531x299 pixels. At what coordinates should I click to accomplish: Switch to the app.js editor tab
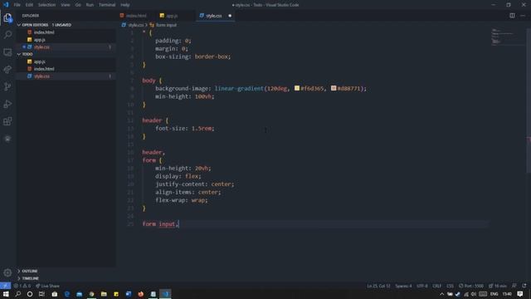(x=172, y=16)
